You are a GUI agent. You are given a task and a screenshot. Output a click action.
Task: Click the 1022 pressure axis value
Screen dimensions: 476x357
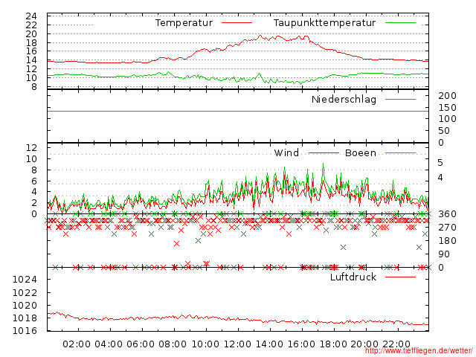point(25,292)
